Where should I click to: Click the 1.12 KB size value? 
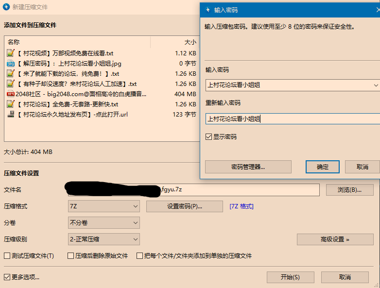(186, 53)
